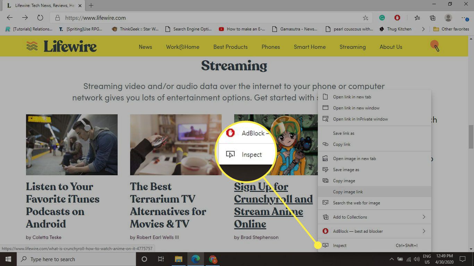Choose Open link in new tab
This screenshot has width=474, height=266.
click(374, 97)
